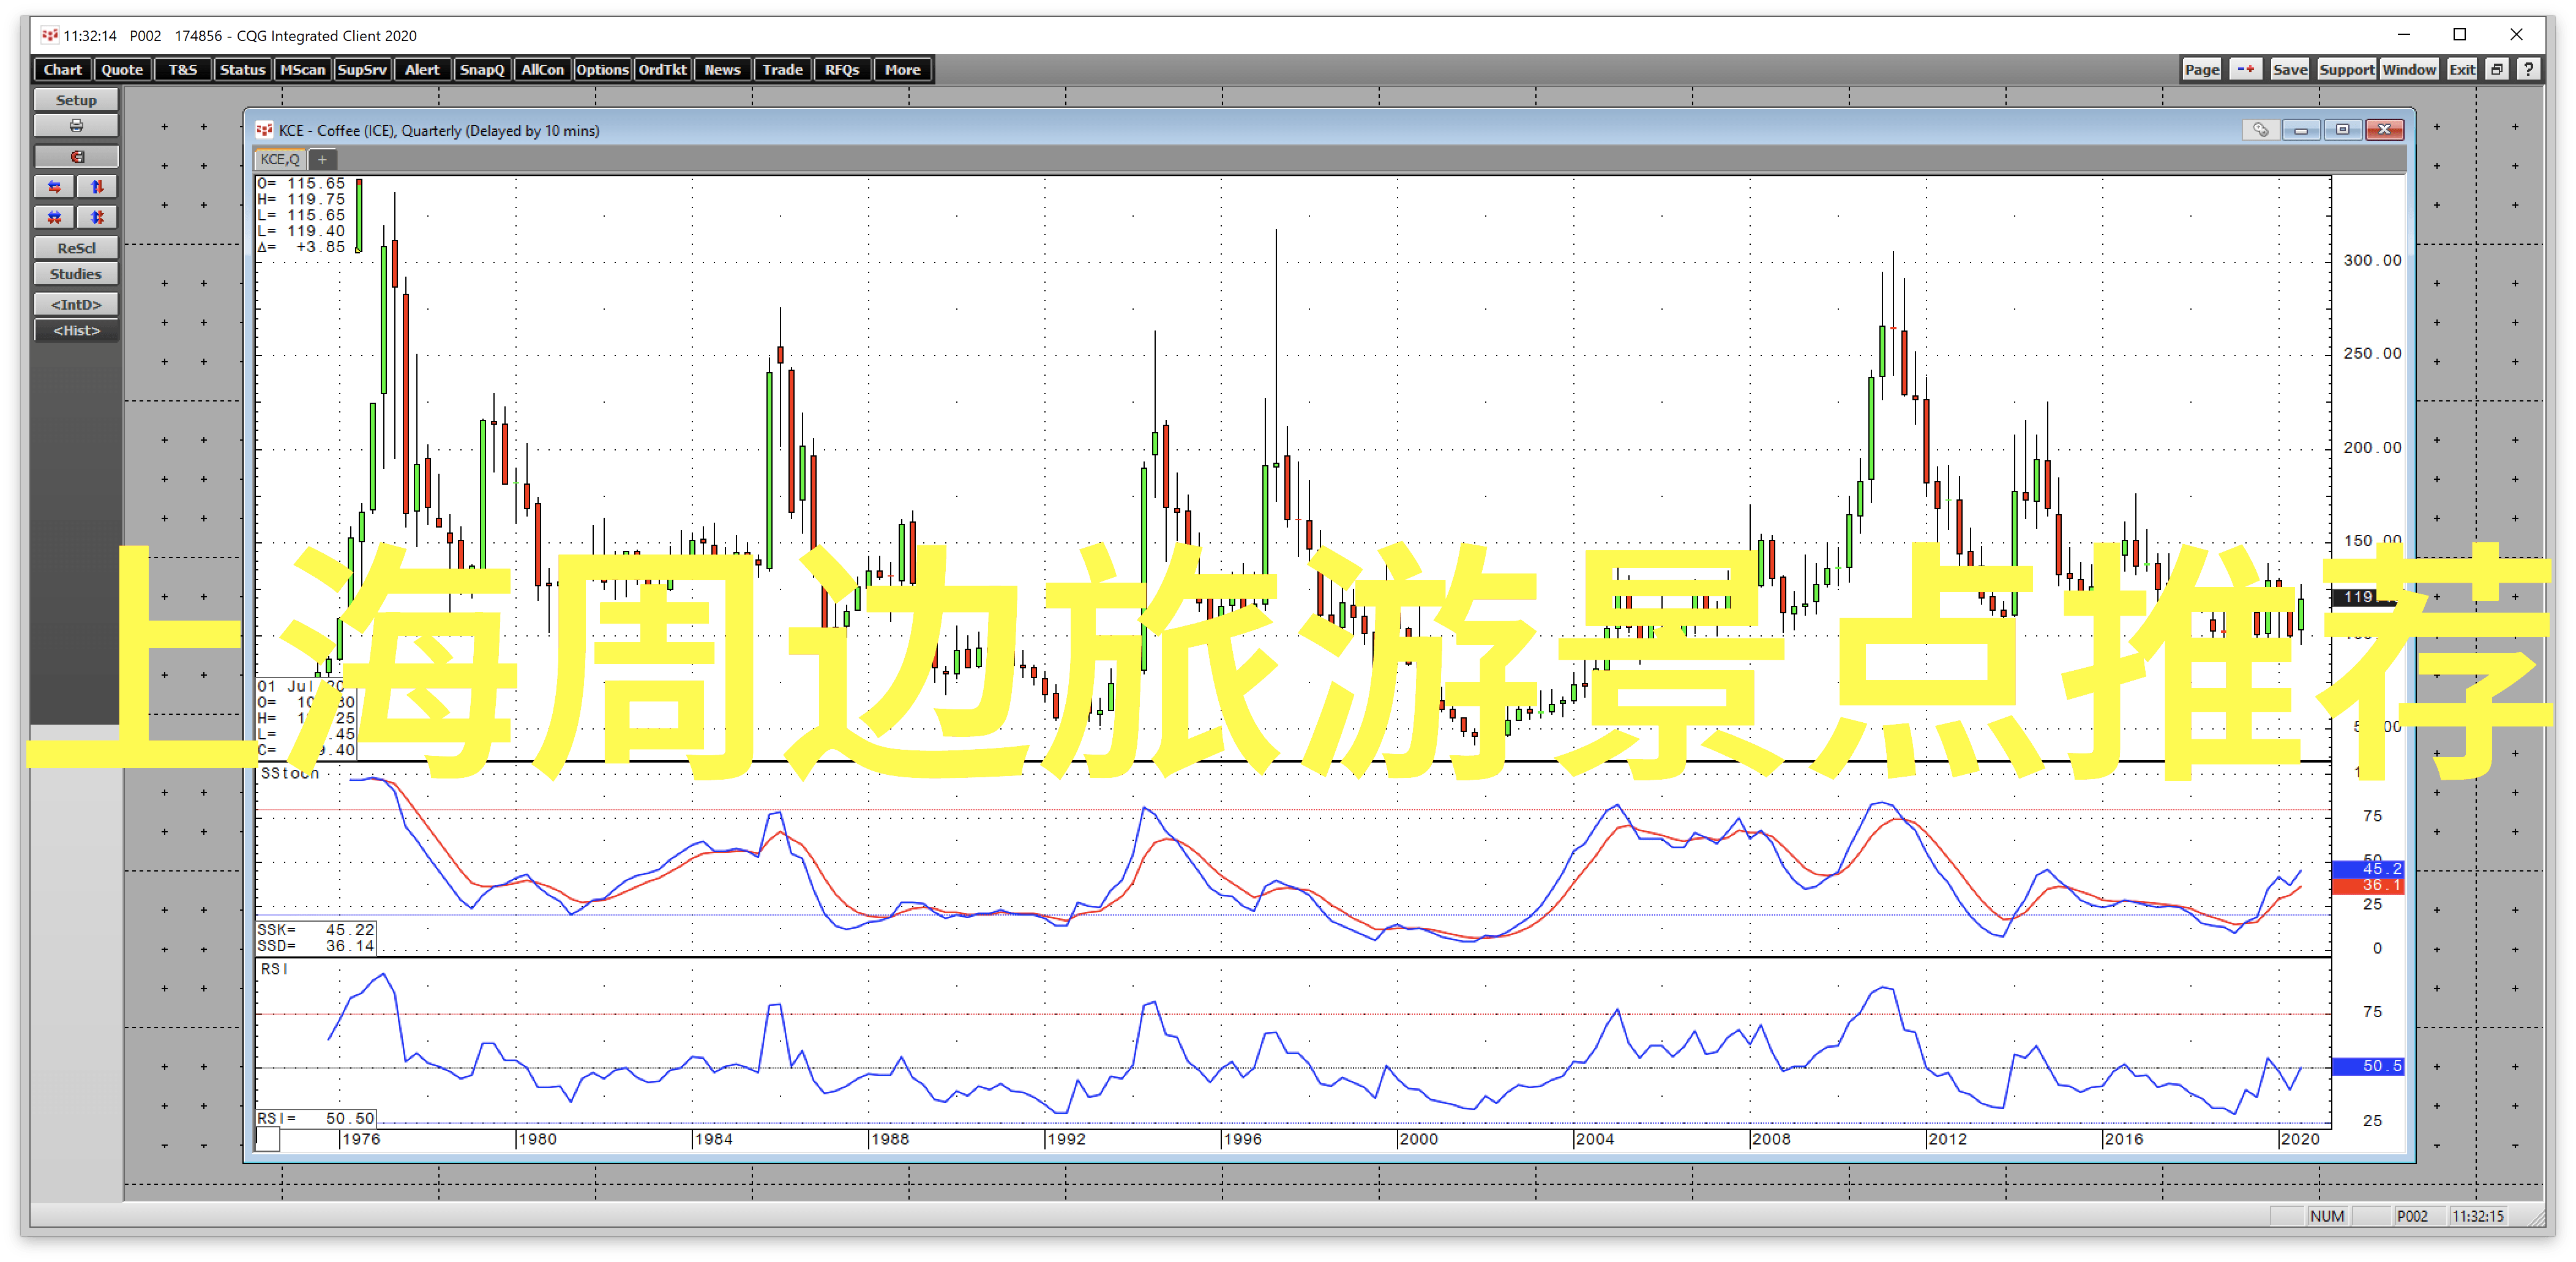
Task: Select the KCE,Q chart tab
Action: click(280, 159)
